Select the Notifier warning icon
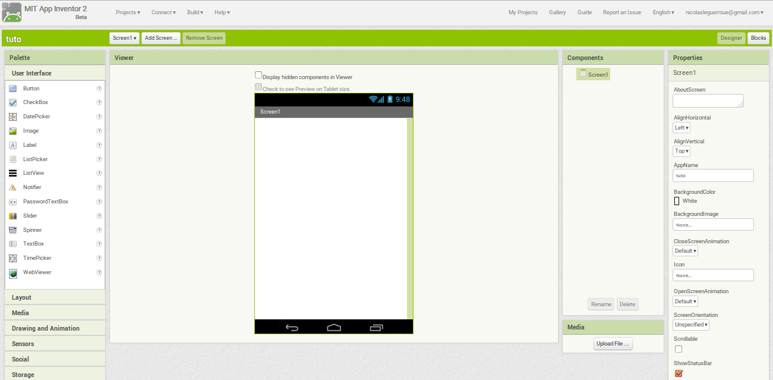The image size is (773, 380). coord(12,187)
